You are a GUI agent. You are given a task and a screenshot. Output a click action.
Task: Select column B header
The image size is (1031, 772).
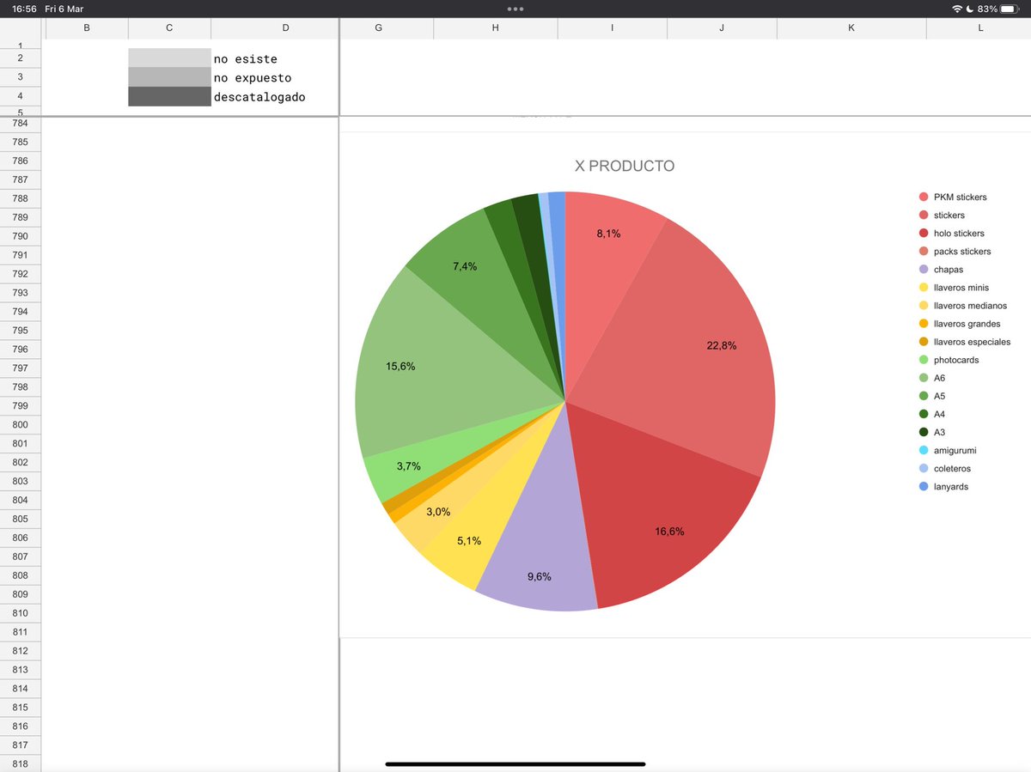[87, 28]
